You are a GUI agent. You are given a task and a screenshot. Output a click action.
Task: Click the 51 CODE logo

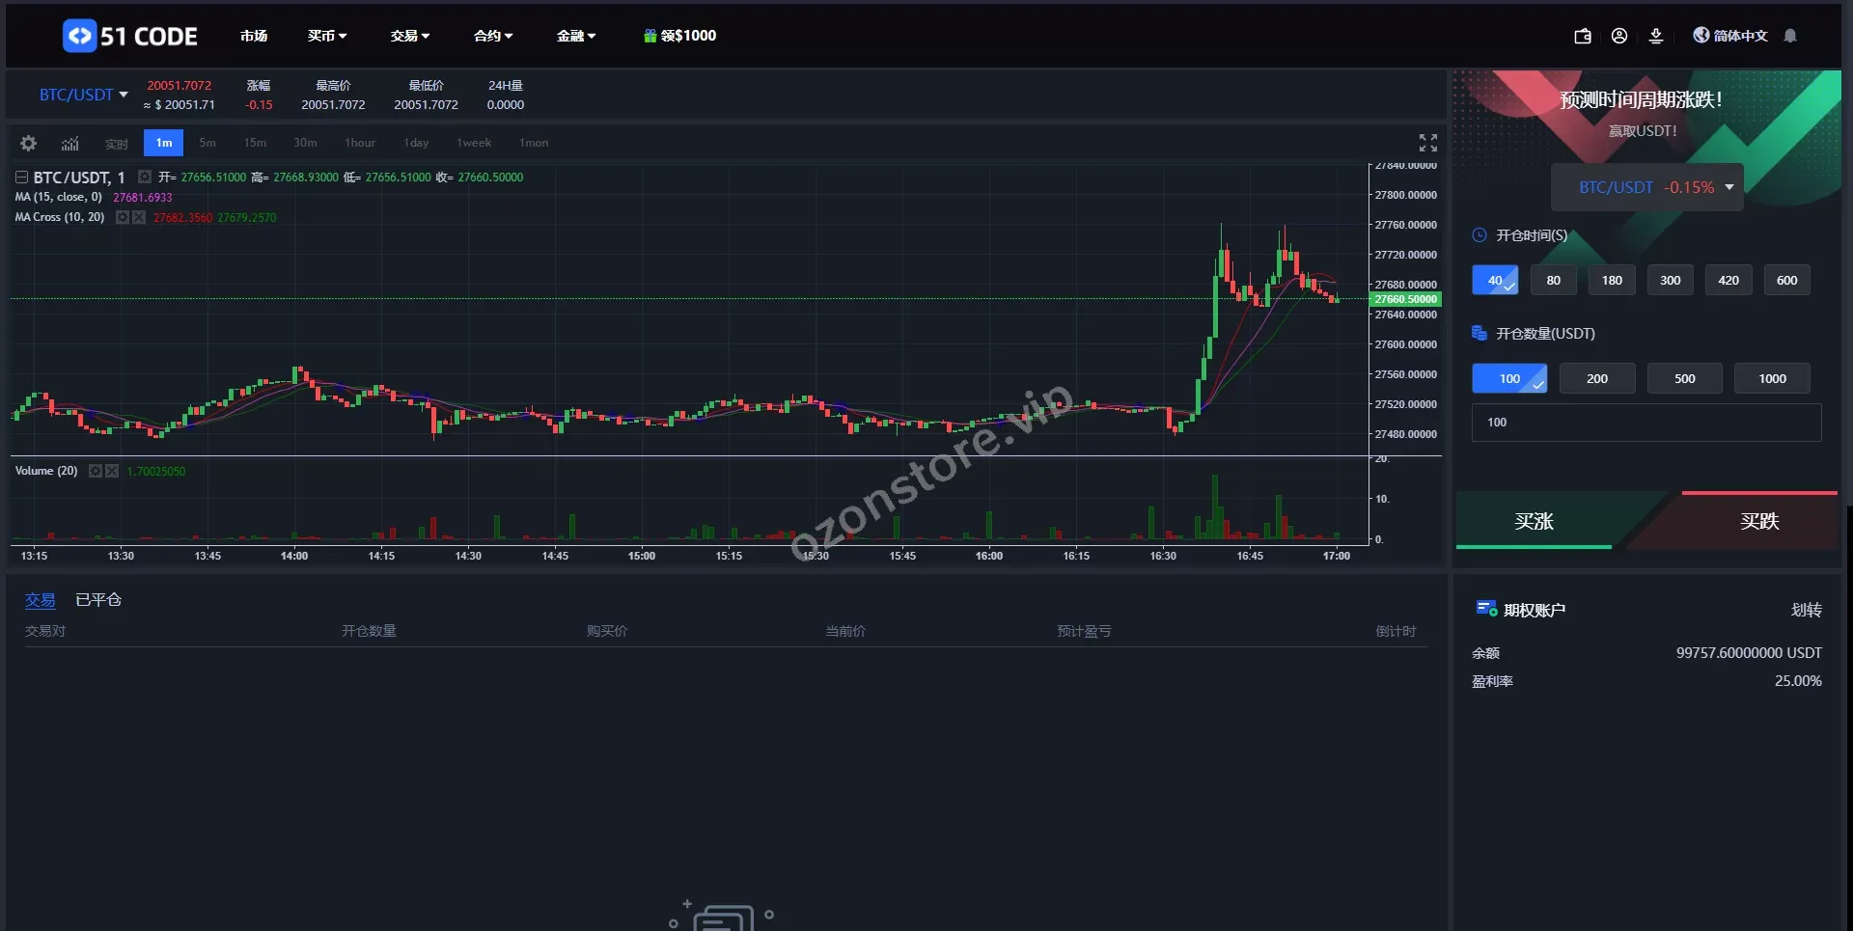(130, 36)
